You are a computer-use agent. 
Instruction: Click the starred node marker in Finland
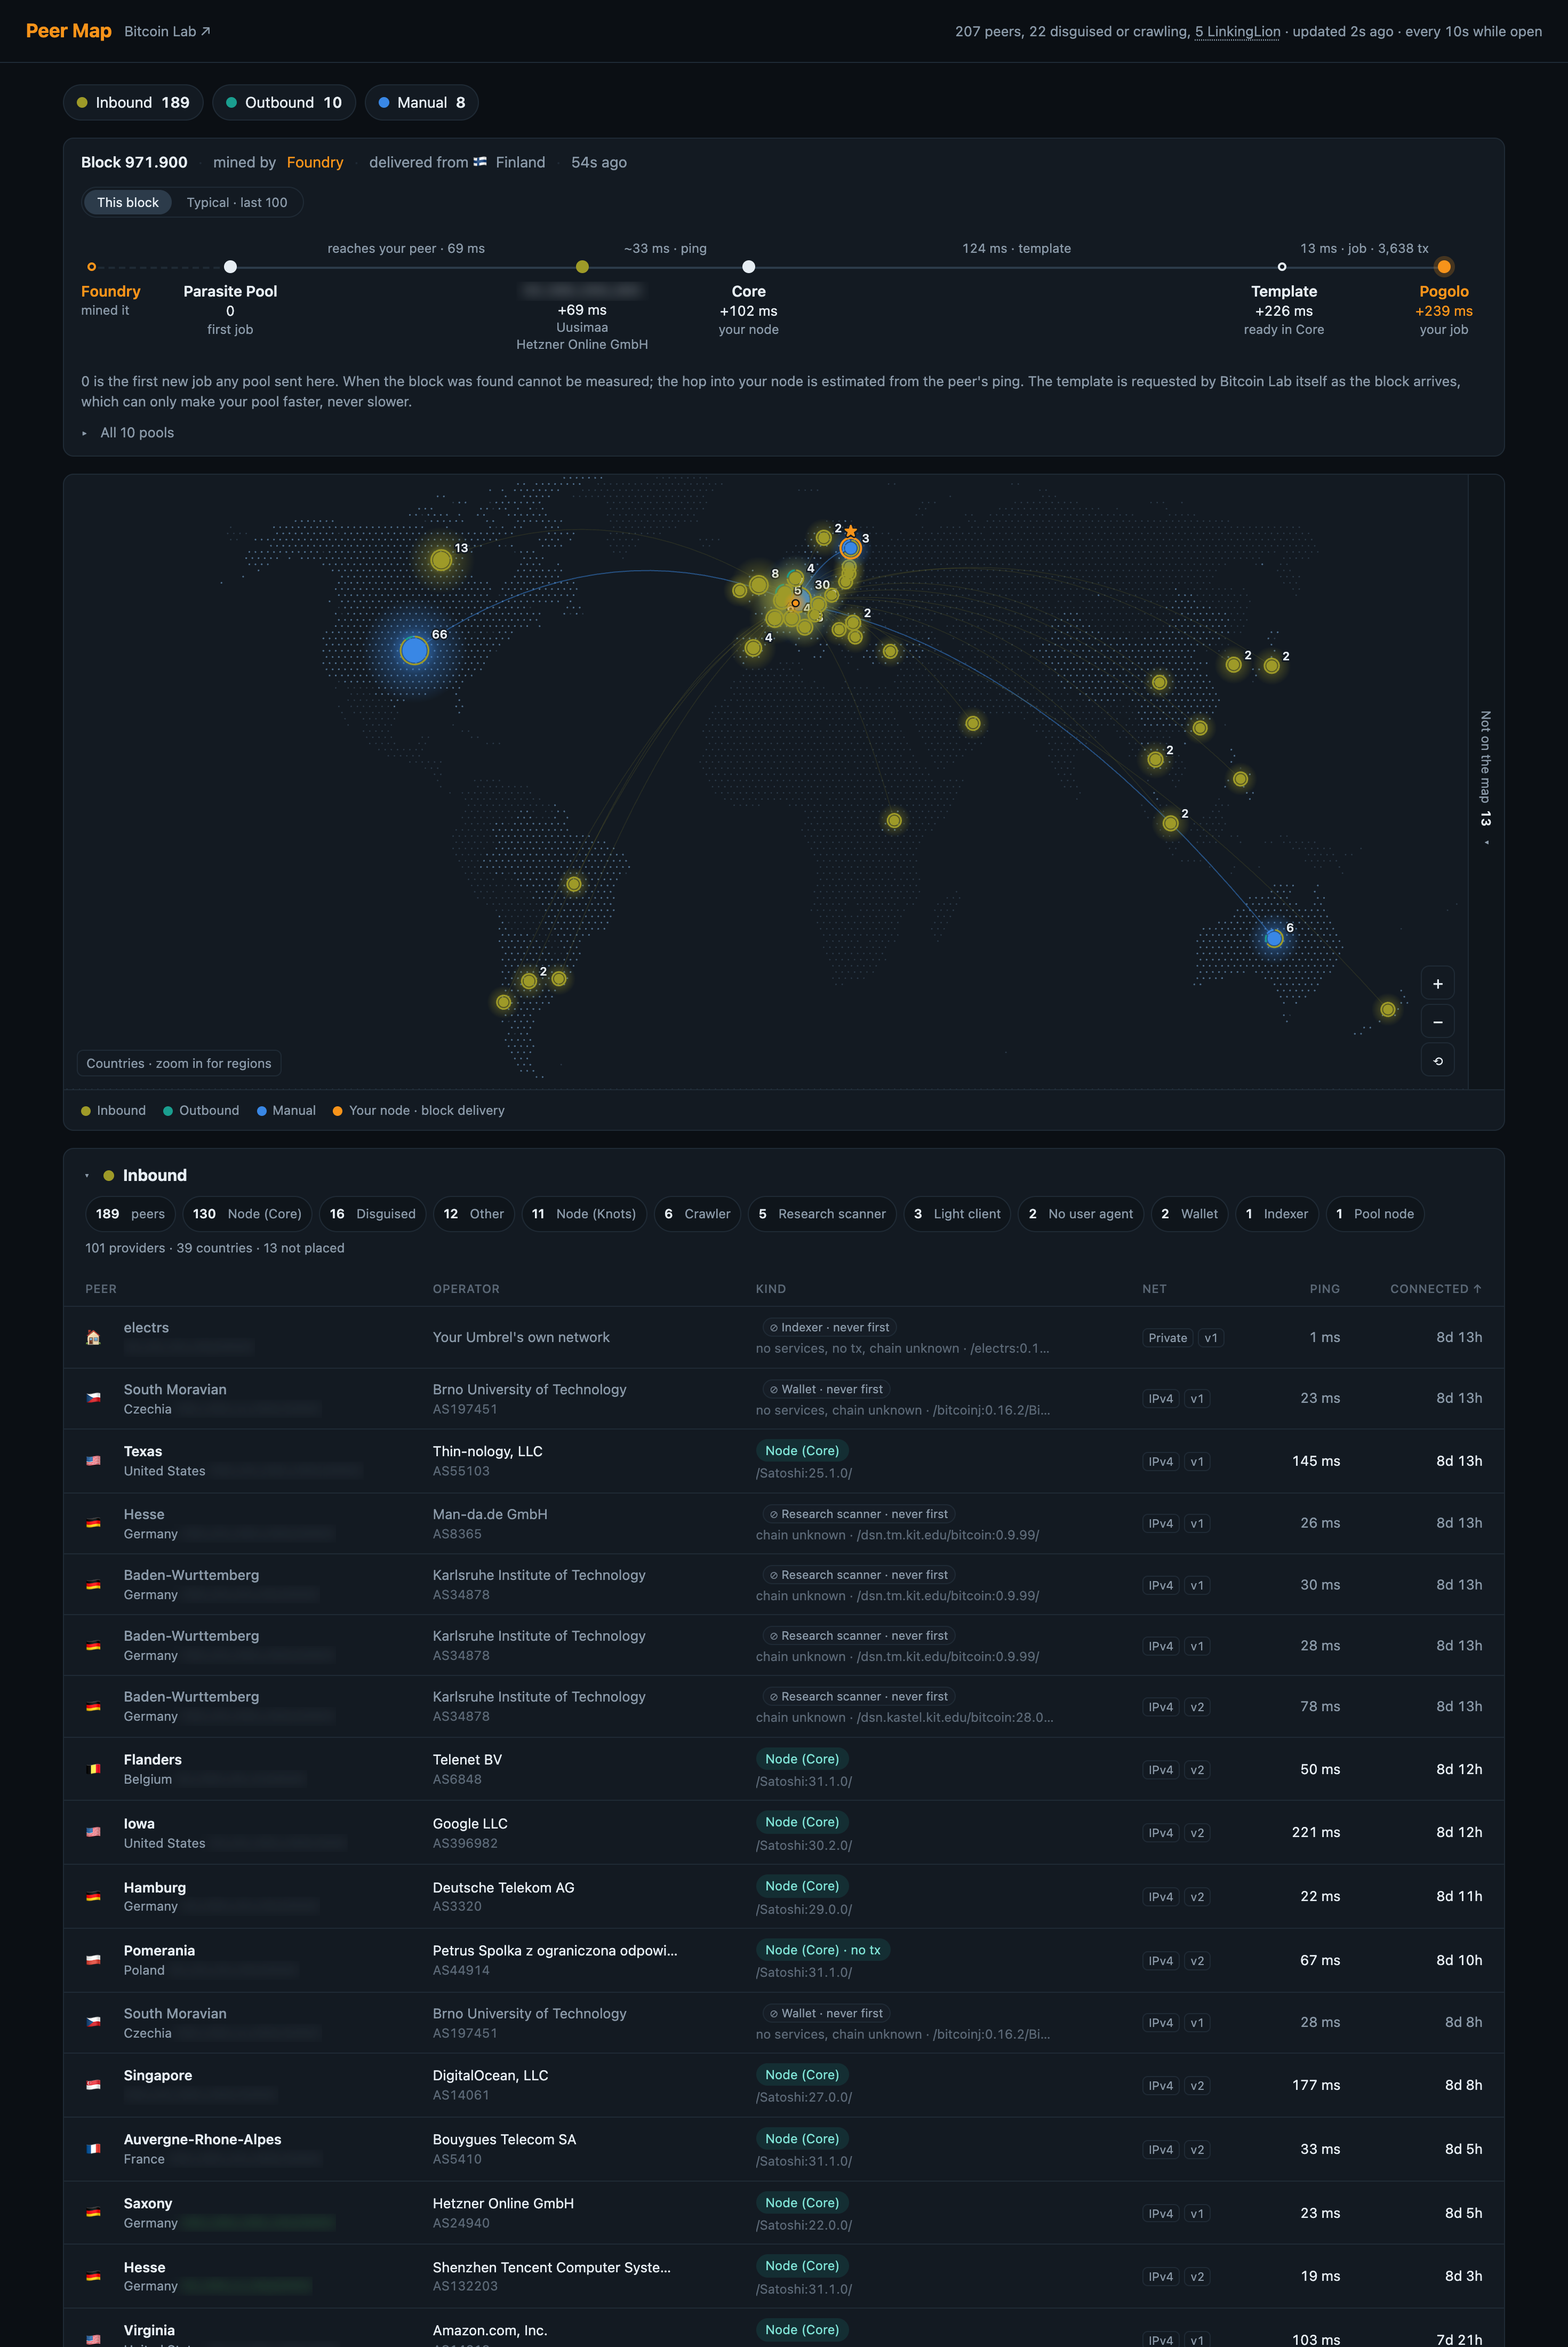pyautogui.click(x=850, y=548)
